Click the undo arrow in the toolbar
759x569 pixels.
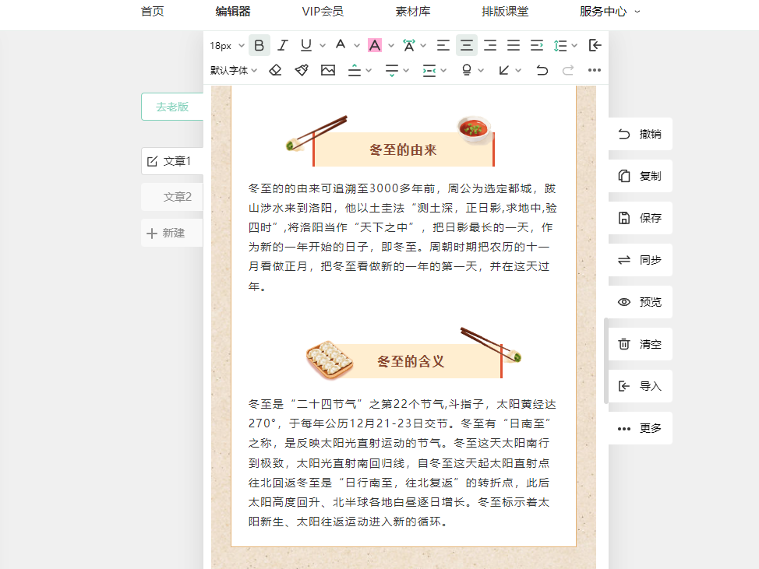542,70
